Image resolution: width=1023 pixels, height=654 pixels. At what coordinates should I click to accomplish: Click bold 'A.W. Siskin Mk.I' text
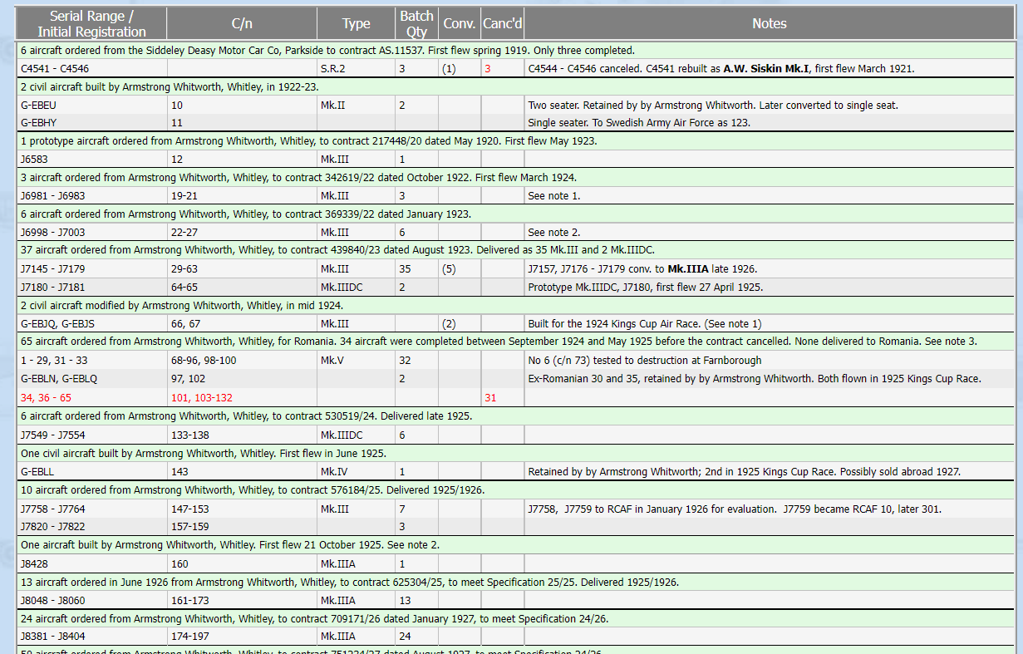(x=768, y=68)
